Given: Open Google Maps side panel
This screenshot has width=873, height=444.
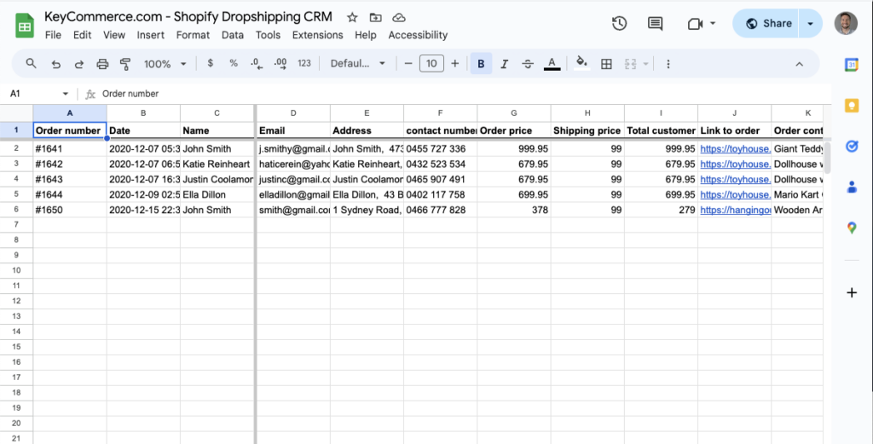Looking at the screenshot, I should [x=852, y=228].
